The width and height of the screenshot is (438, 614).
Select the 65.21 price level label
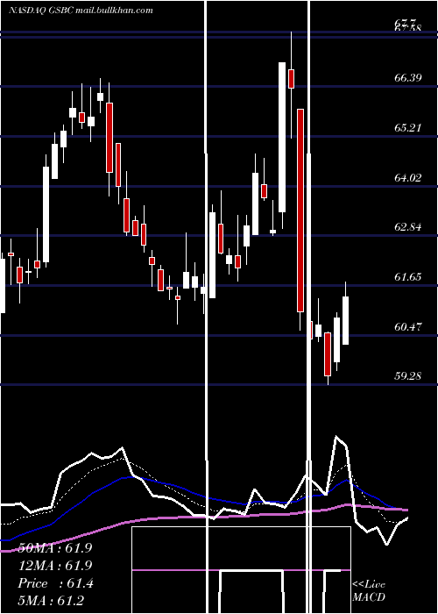coord(408,128)
